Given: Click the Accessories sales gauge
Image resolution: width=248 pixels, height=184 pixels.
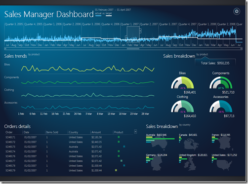Looking at the screenshot, I should tap(221, 107).
